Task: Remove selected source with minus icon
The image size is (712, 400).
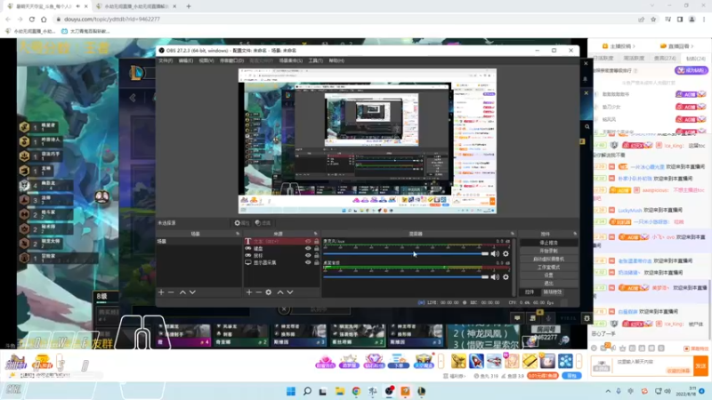Action: tap(258, 292)
